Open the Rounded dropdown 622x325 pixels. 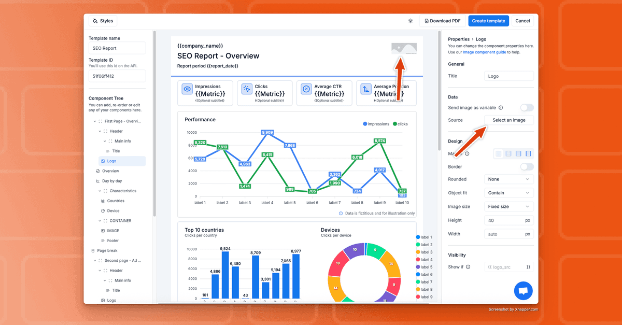[x=509, y=179]
